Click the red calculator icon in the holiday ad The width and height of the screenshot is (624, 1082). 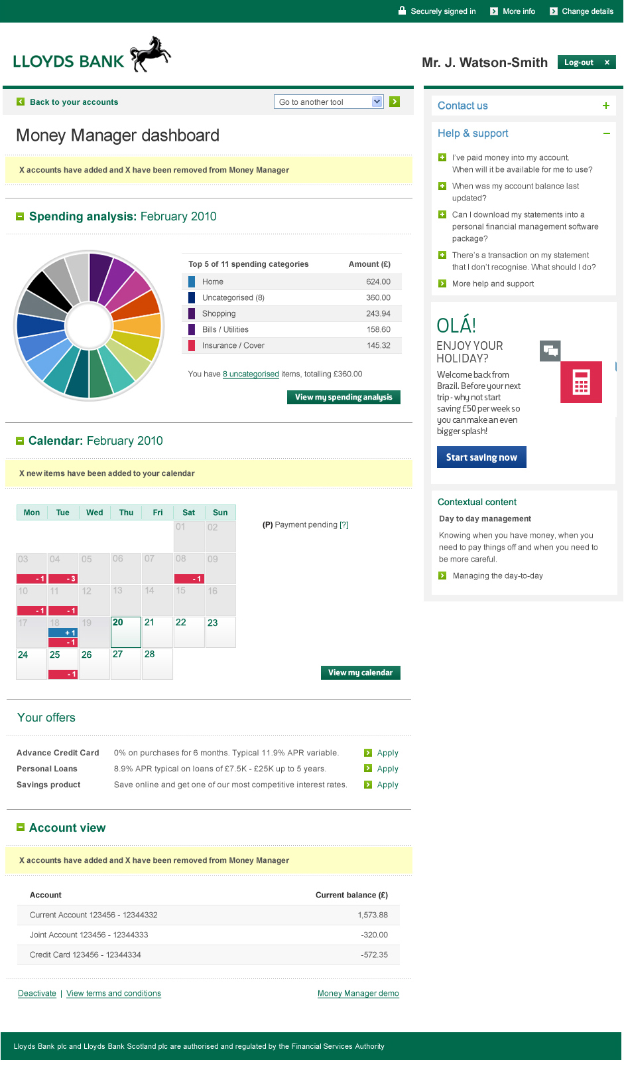click(x=581, y=382)
